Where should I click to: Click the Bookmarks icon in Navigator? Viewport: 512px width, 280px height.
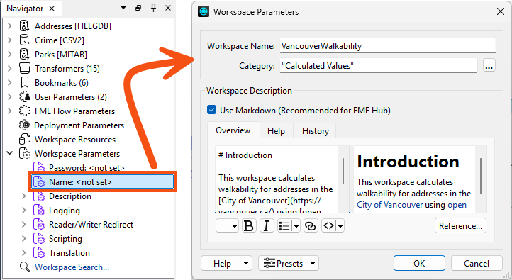pyautogui.click(x=25, y=82)
